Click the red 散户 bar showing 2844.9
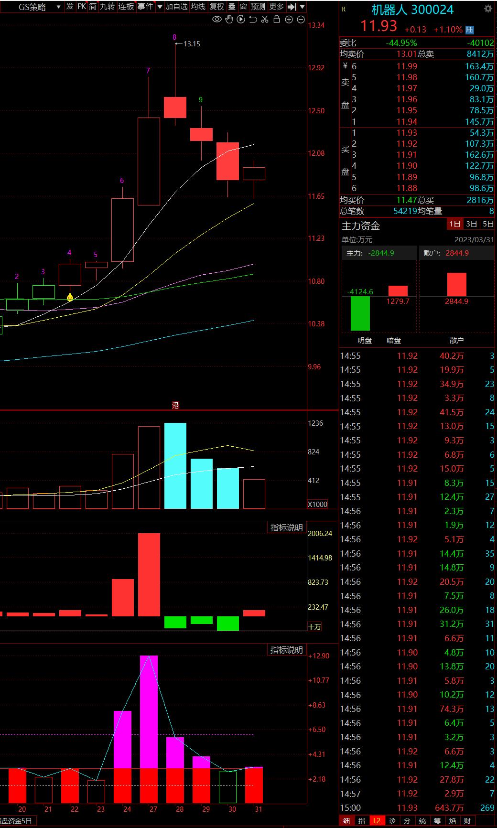Image resolution: width=497 pixels, height=828 pixels. pyautogui.click(x=456, y=284)
